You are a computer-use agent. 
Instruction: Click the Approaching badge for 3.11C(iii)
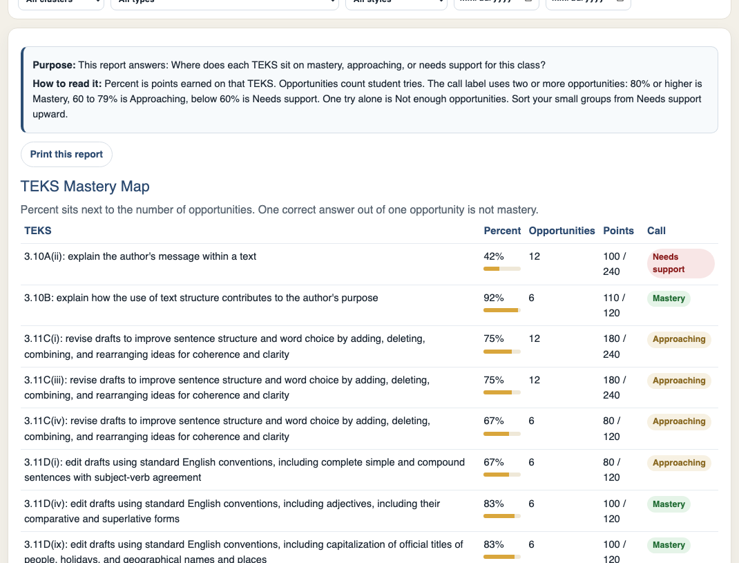click(x=679, y=381)
